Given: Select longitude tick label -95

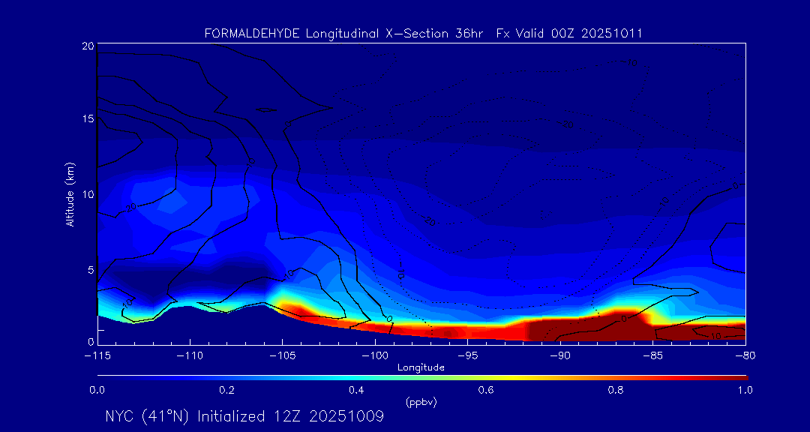Looking at the screenshot, I should (467, 356).
